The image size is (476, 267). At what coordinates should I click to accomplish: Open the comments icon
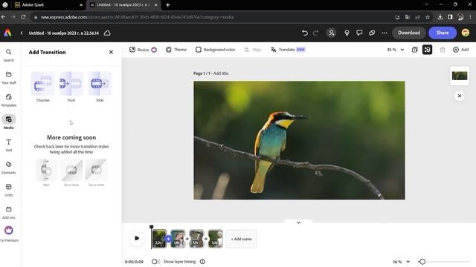pos(359,33)
